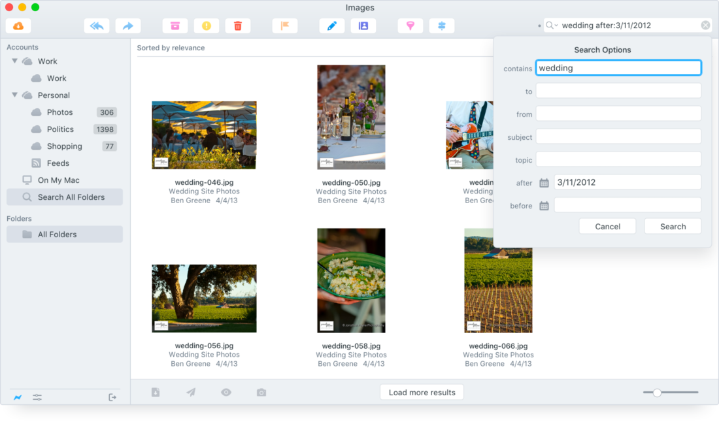Click Cancel in Search Options
Screen dimensions: 719x422
click(x=608, y=226)
